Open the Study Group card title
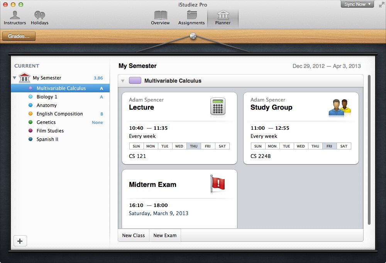 pos(271,107)
